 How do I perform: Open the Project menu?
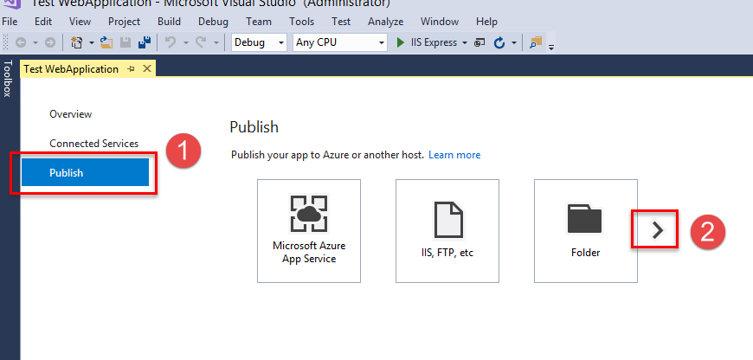pos(124,22)
